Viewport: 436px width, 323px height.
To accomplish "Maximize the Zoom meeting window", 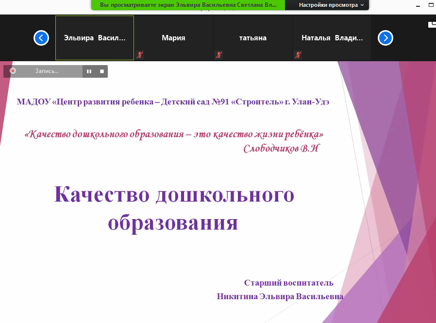I will [x=432, y=5].
